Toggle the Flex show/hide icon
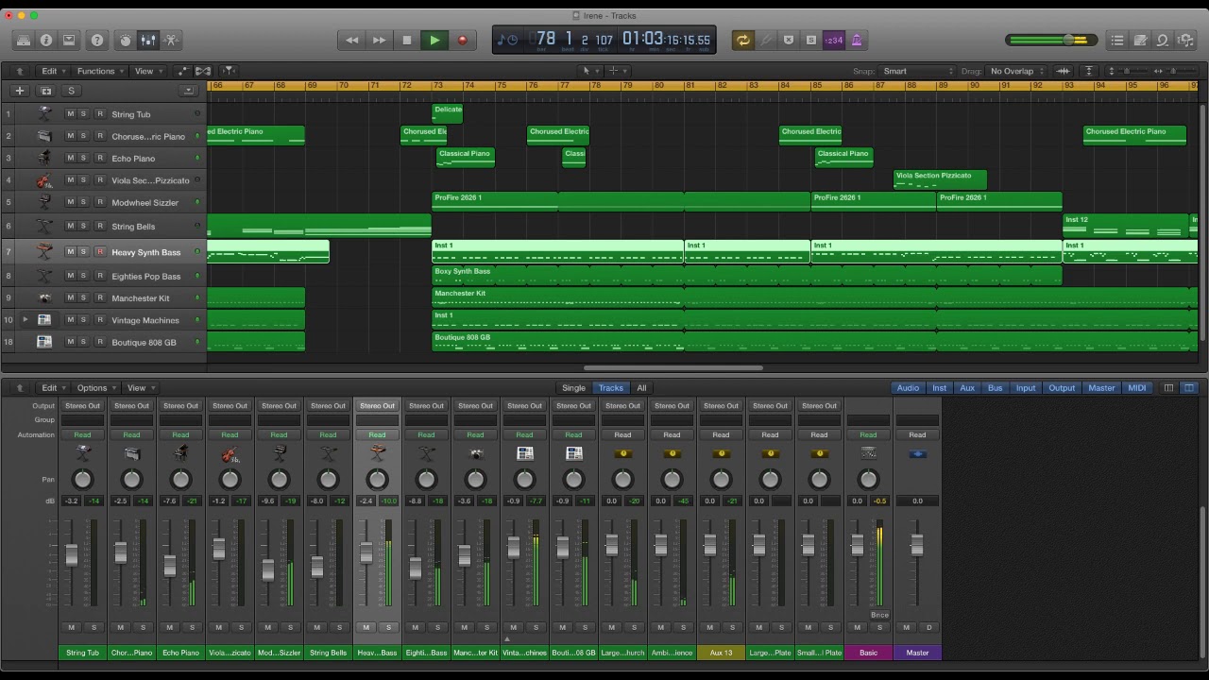The width and height of the screenshot is (1209, 680). (x=203, y=71)
